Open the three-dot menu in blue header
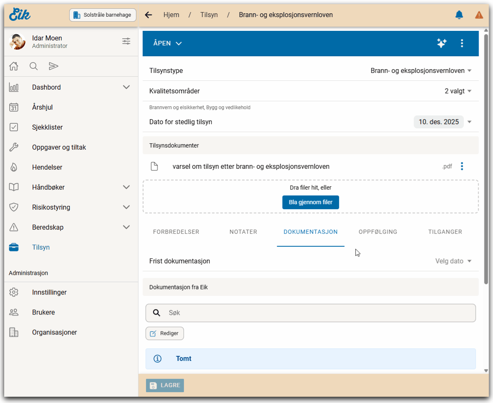Image resolution: width=493 pixels, height=403 pixels. coord(462,43)
